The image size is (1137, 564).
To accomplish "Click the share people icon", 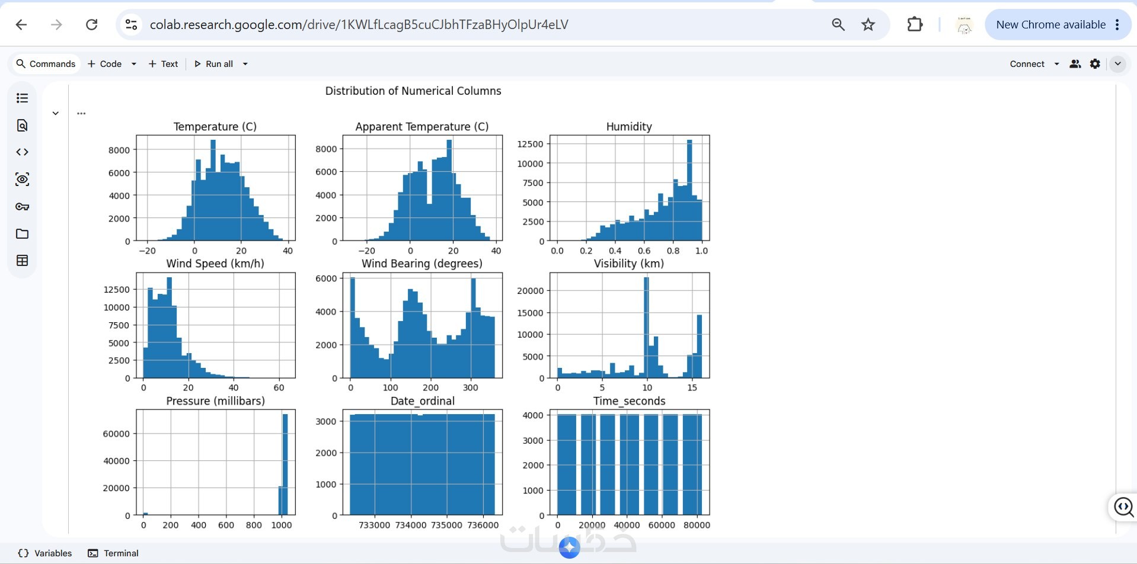I will [1075, 64].
